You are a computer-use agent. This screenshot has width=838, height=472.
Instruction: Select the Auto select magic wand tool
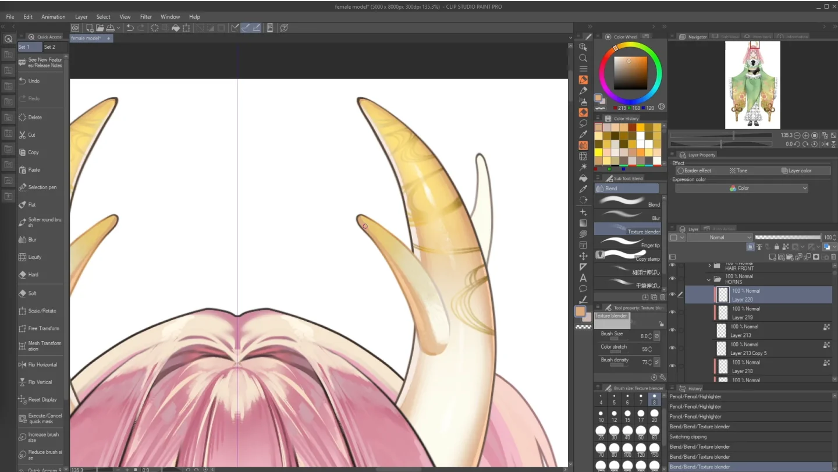pos(583,167)
